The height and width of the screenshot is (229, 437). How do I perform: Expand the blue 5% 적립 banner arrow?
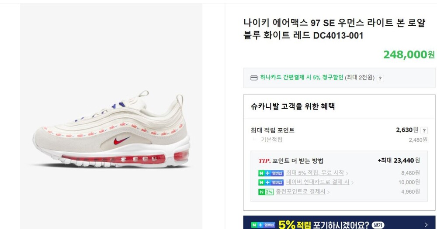pos(426,225)
